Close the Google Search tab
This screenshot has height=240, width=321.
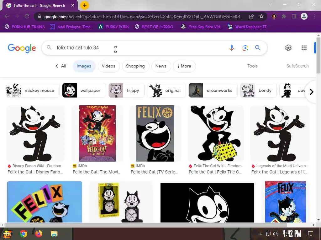point(73,6)
